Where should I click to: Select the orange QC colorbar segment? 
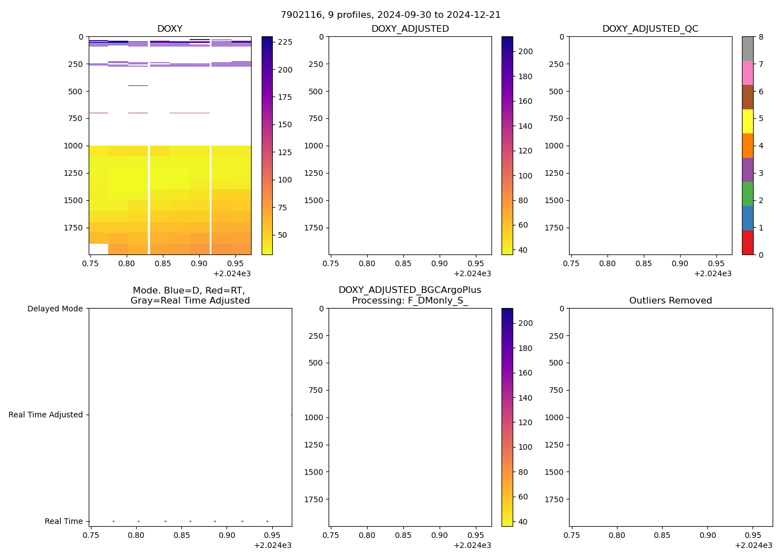[x=747, y=146]
